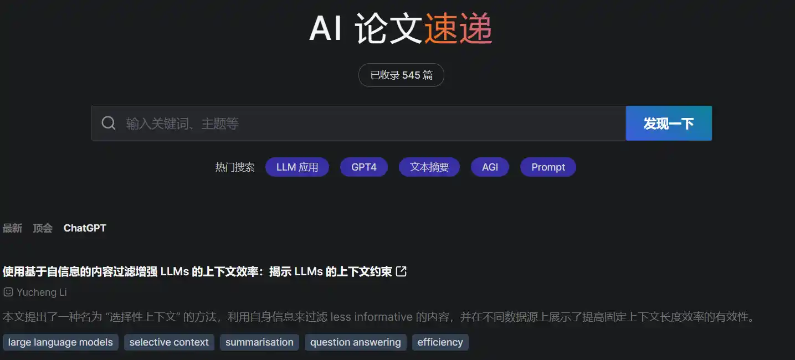Choose the 文本摘要 hot search tag
The height and width of the screenshot is (360, 795).
click(429, 167)
